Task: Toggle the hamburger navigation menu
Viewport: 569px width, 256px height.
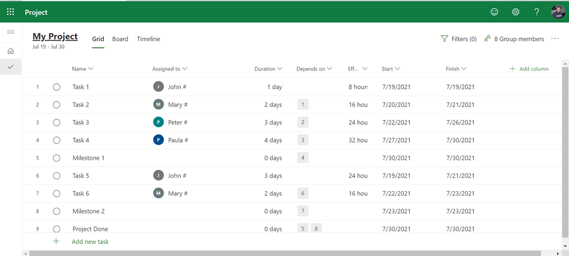Action: 11,32
